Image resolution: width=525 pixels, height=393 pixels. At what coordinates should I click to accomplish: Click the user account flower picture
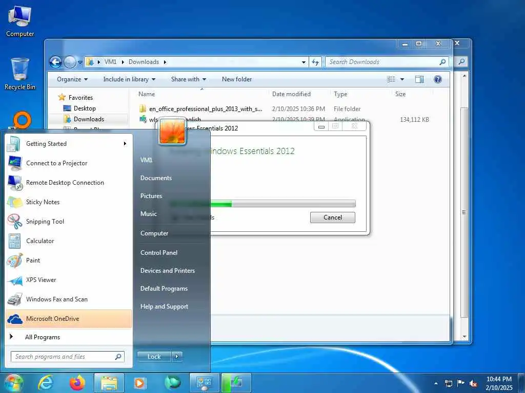[172, 132]
